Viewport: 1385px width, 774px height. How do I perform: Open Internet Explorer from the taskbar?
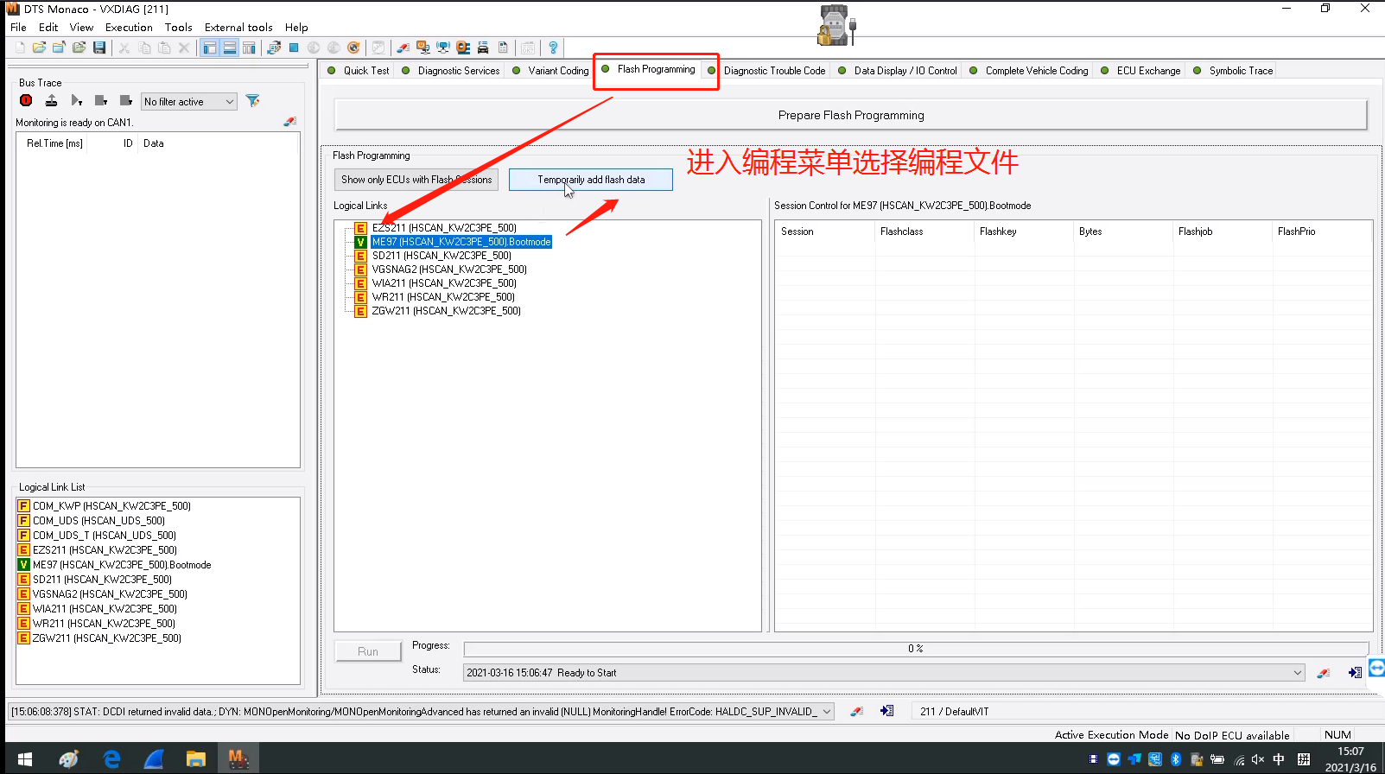click(111, 759)
